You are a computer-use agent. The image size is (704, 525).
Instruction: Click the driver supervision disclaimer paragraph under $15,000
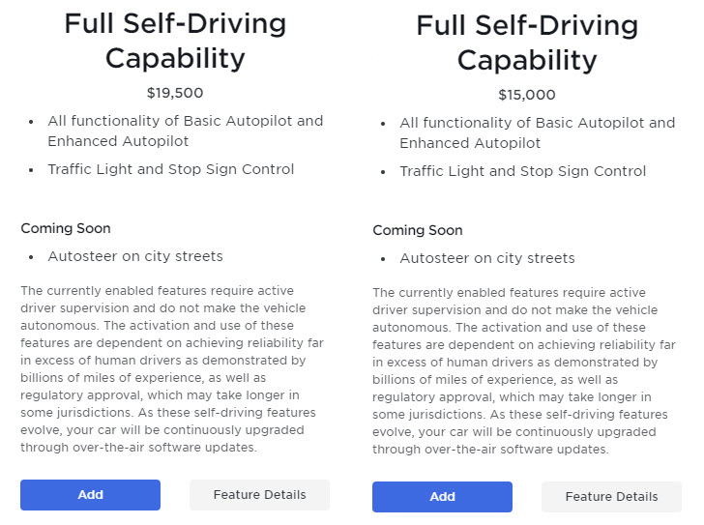pyautogui.click(x=527, y=370)
